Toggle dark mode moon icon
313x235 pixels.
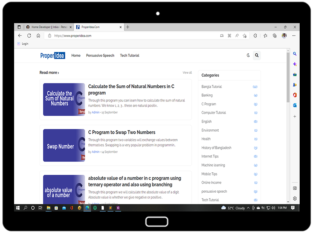[x=248, y=55]
